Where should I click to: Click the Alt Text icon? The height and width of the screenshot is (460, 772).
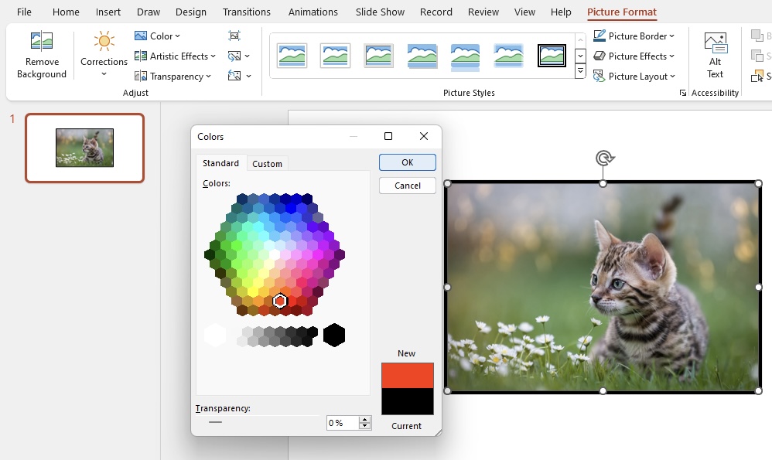[715, 43]
